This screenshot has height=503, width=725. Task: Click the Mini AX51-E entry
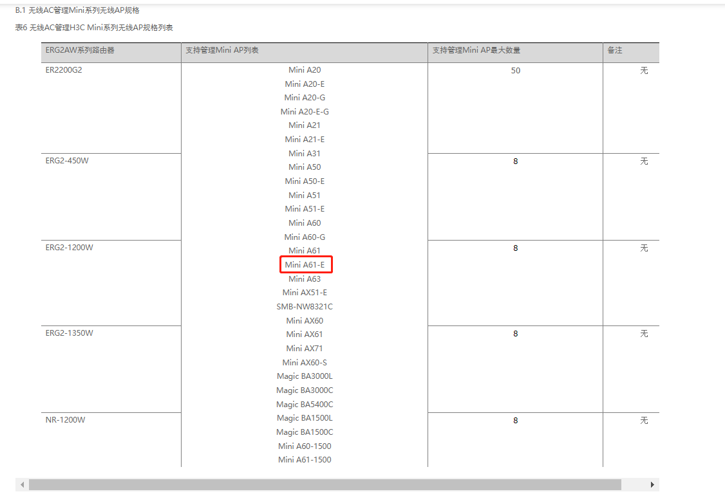[x=305, y=293]
